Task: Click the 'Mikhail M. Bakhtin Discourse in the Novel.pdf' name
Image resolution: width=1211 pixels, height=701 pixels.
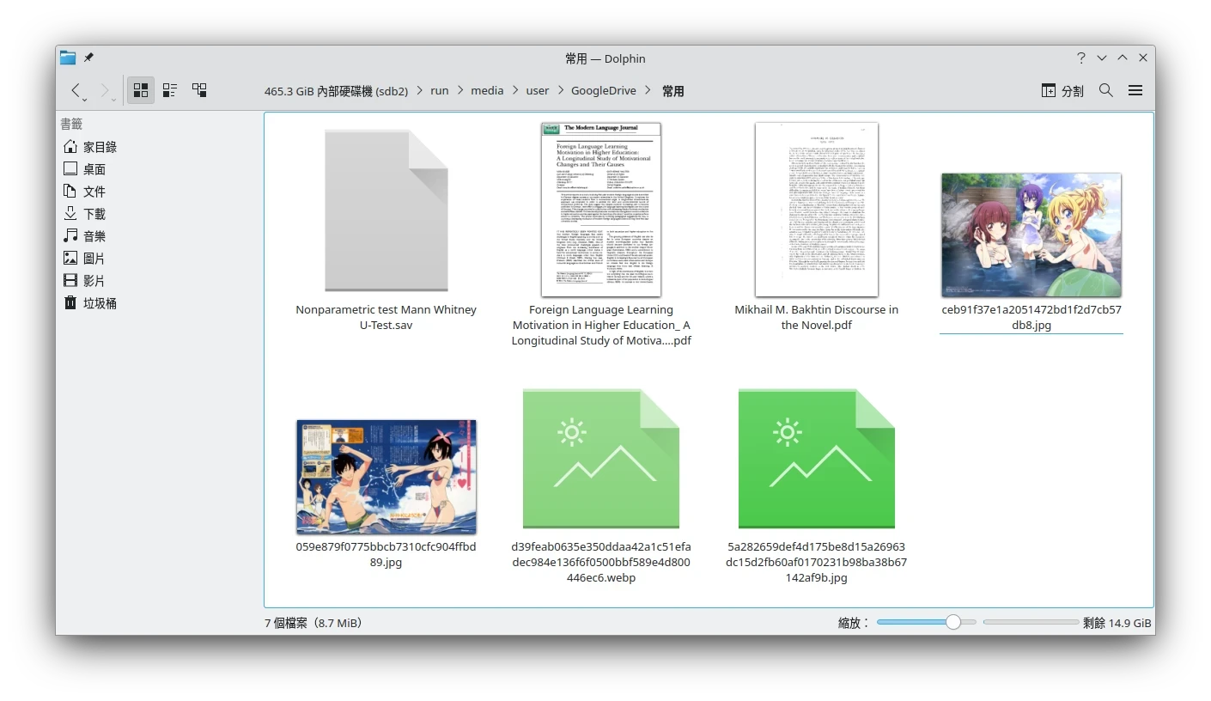Action: [817, 318]
